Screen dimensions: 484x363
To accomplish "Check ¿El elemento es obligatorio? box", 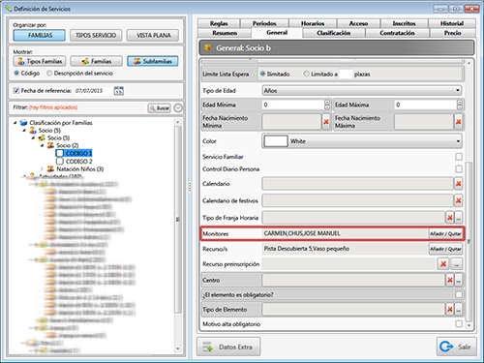I will click(x=459, y=294).
